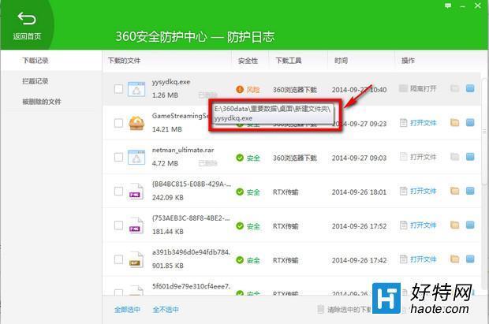This screenshot has height=324, width=489.
Task: Click the size text 901.85 KB
Action: click(168, 266)
